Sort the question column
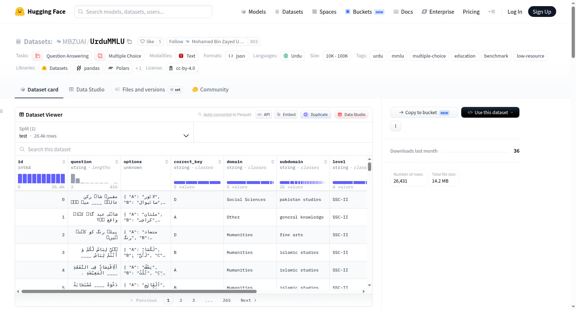 click(x=117, y=162)
